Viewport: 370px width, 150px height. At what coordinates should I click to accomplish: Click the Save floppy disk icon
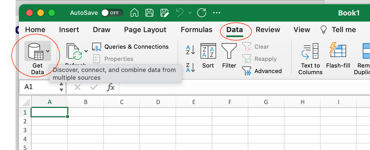click(x=150, y=13)
